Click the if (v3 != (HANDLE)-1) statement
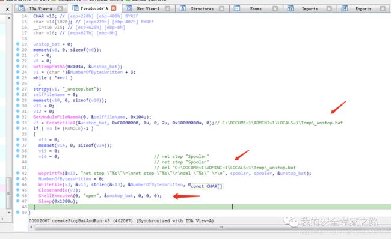 [x=63, y=129]
